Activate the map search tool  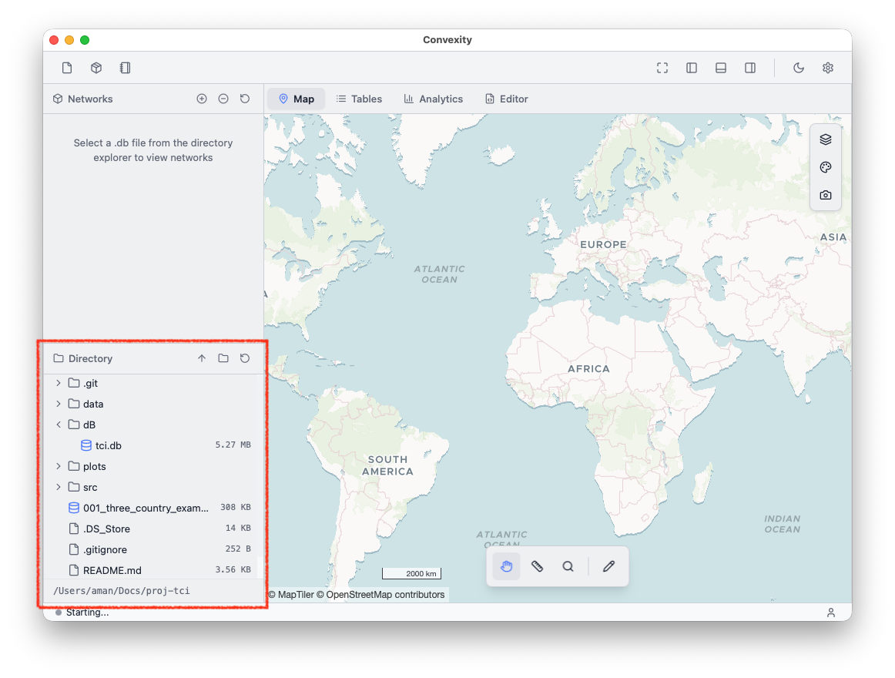coord(568,566)
